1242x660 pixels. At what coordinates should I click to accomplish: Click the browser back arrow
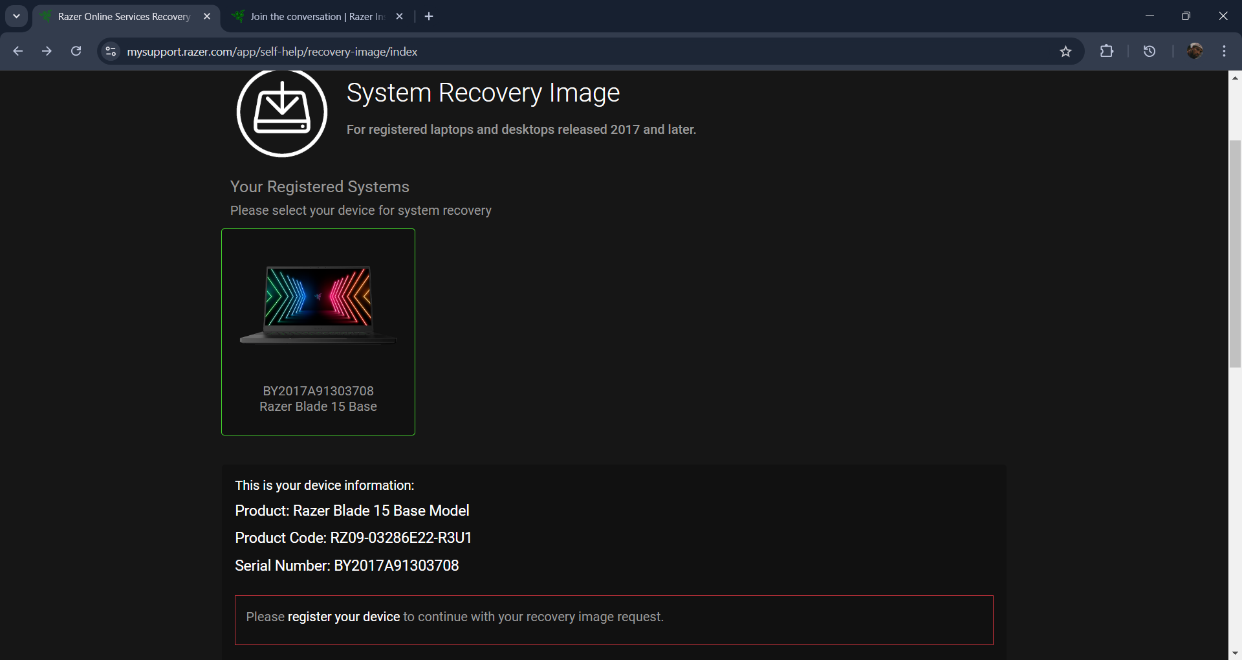tap(17, 51)
